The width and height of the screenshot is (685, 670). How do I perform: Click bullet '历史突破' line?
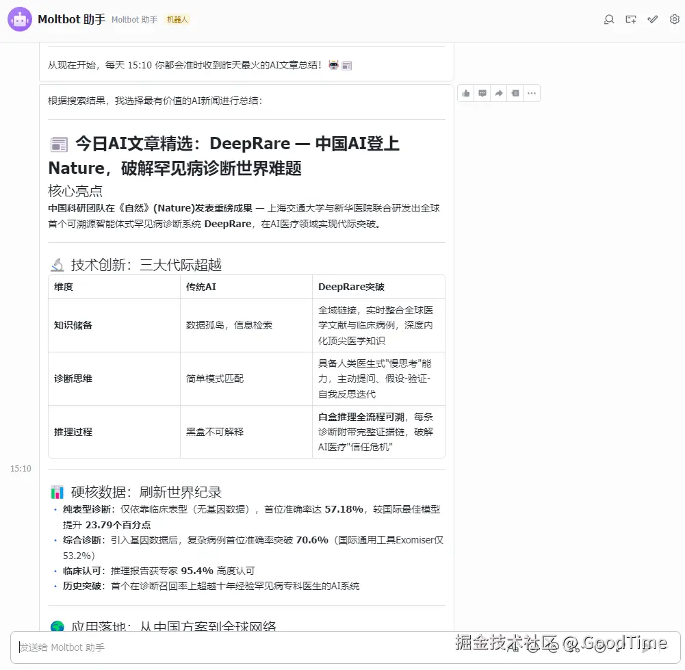(x=211, y=586)
